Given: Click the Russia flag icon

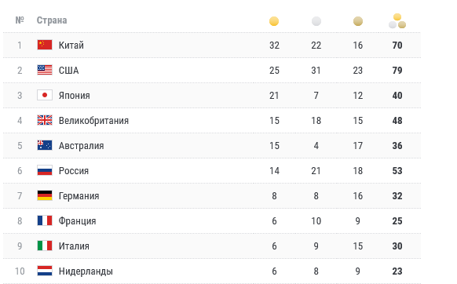Looking at the screenshot, I should tap(45, 170).
